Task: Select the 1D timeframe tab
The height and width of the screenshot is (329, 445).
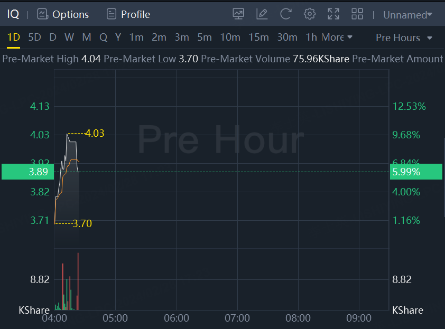Action: click(13, 37)
